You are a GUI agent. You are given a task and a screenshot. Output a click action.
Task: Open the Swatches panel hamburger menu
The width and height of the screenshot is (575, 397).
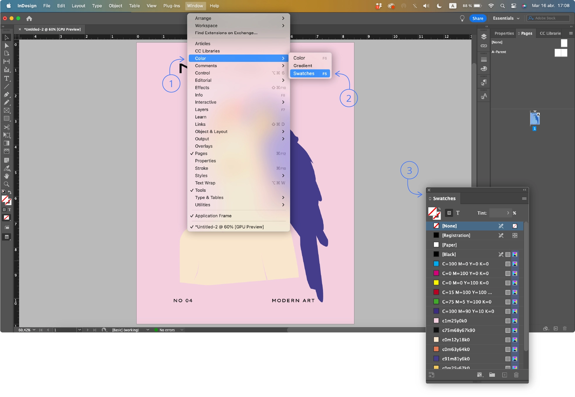point(524,199)
